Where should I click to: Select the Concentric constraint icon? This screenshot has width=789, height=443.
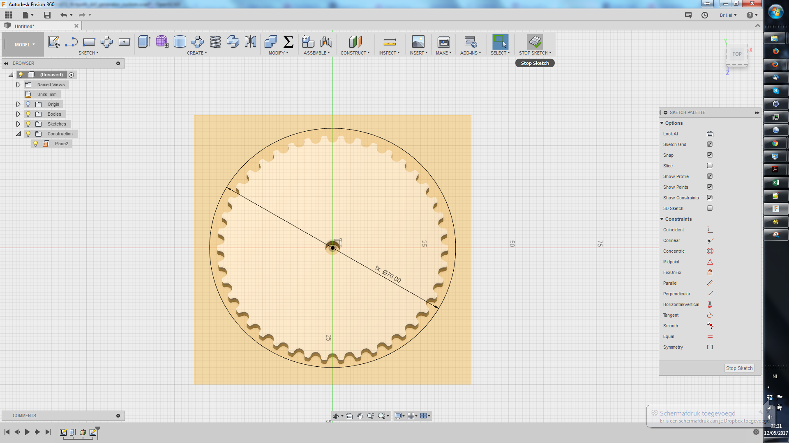710,251
